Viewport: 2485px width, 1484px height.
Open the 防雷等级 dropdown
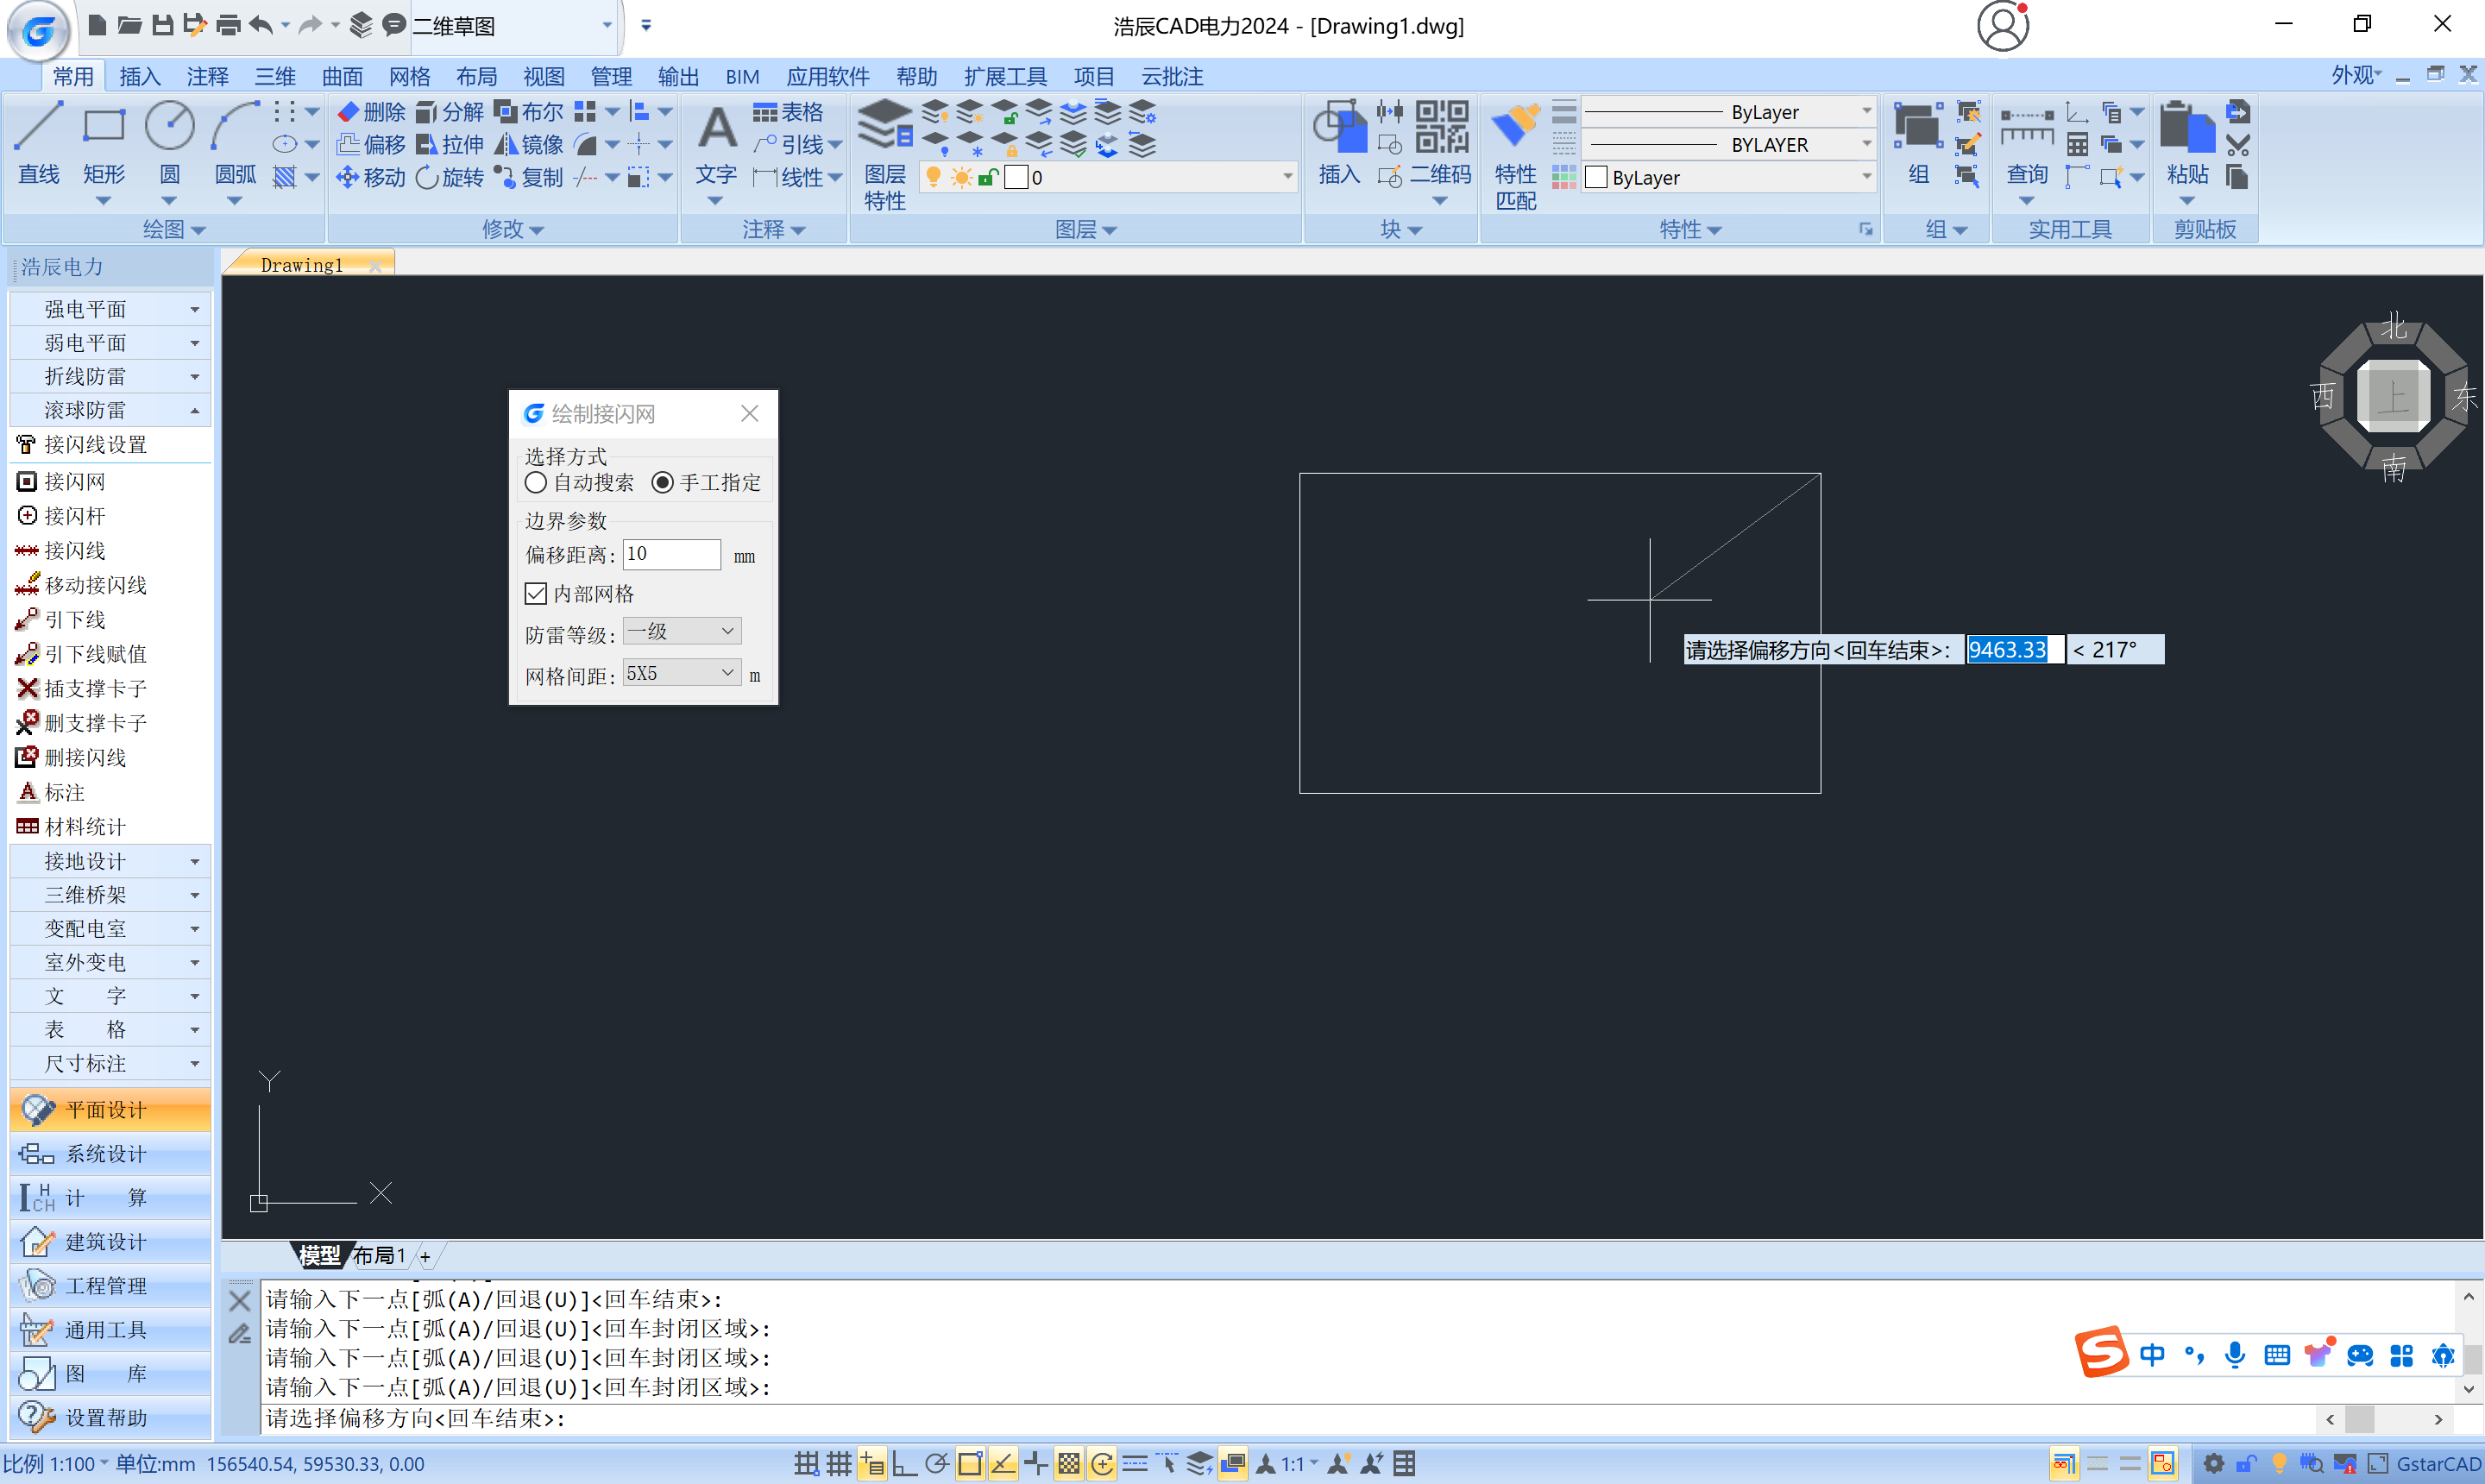click(682, 631)
